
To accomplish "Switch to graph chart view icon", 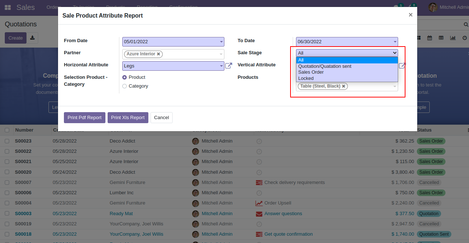I will 453,38.
